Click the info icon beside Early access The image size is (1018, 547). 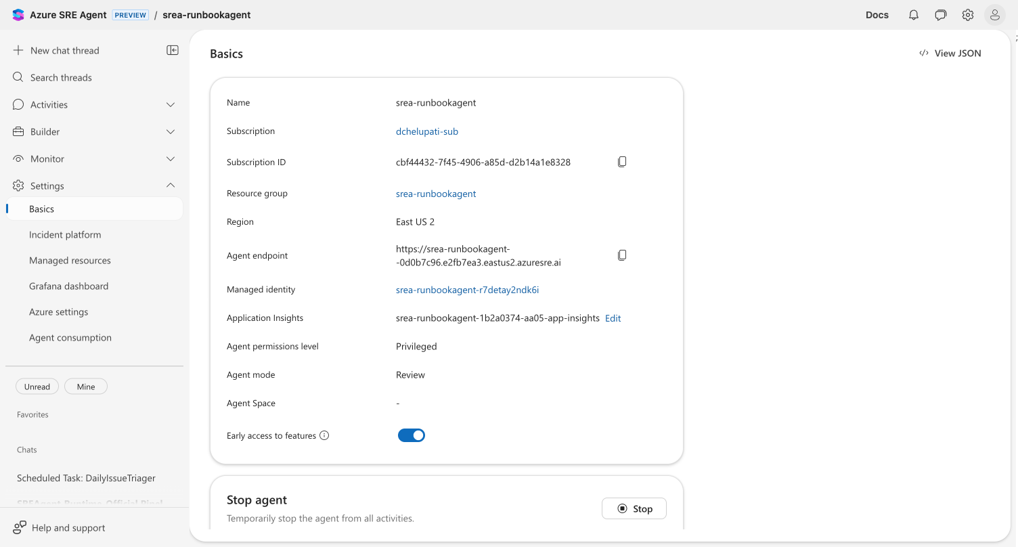pos(324,435)
